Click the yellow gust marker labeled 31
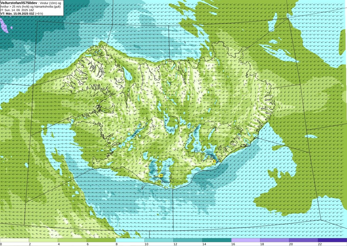This screenshot has width=347, height=246. [x=161, y=176]
